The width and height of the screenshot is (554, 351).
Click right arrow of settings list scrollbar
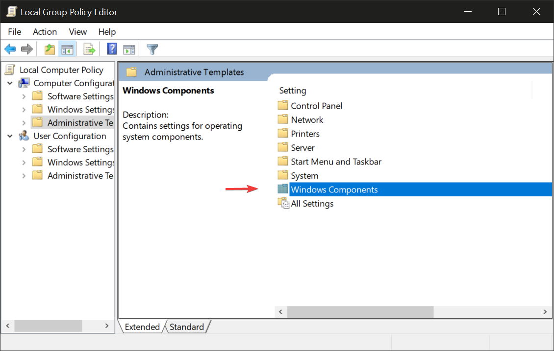pos(545,312)
